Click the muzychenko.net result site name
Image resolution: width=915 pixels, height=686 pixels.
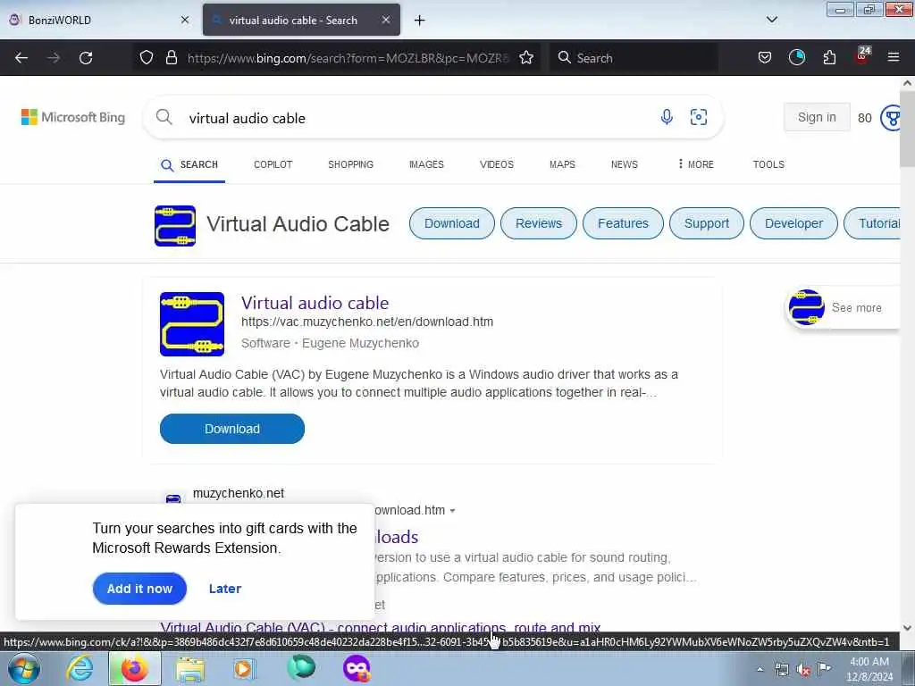(238, 493)
